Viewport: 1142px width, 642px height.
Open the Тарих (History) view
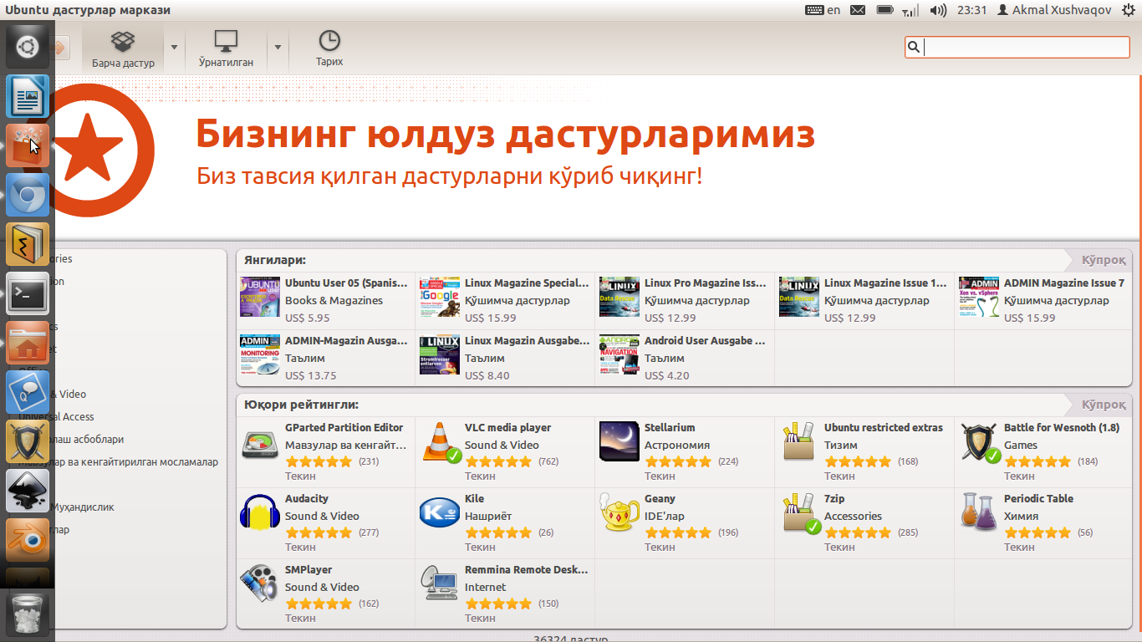click(x=329, y=48)
